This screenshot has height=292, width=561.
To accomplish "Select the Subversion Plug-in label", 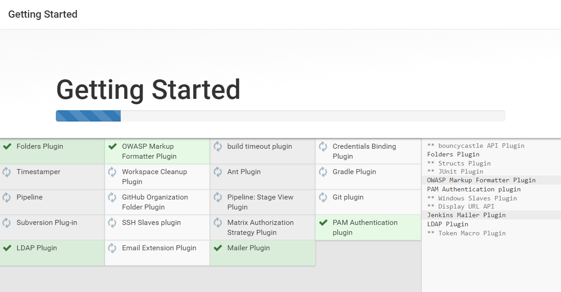I will tap(47, 223).
